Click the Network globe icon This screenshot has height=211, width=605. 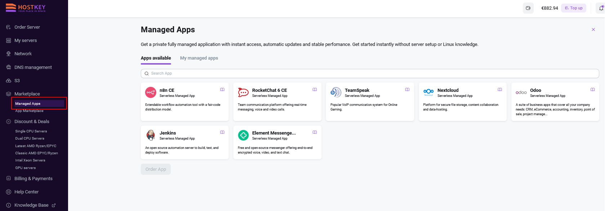click(x=9, y=54)
